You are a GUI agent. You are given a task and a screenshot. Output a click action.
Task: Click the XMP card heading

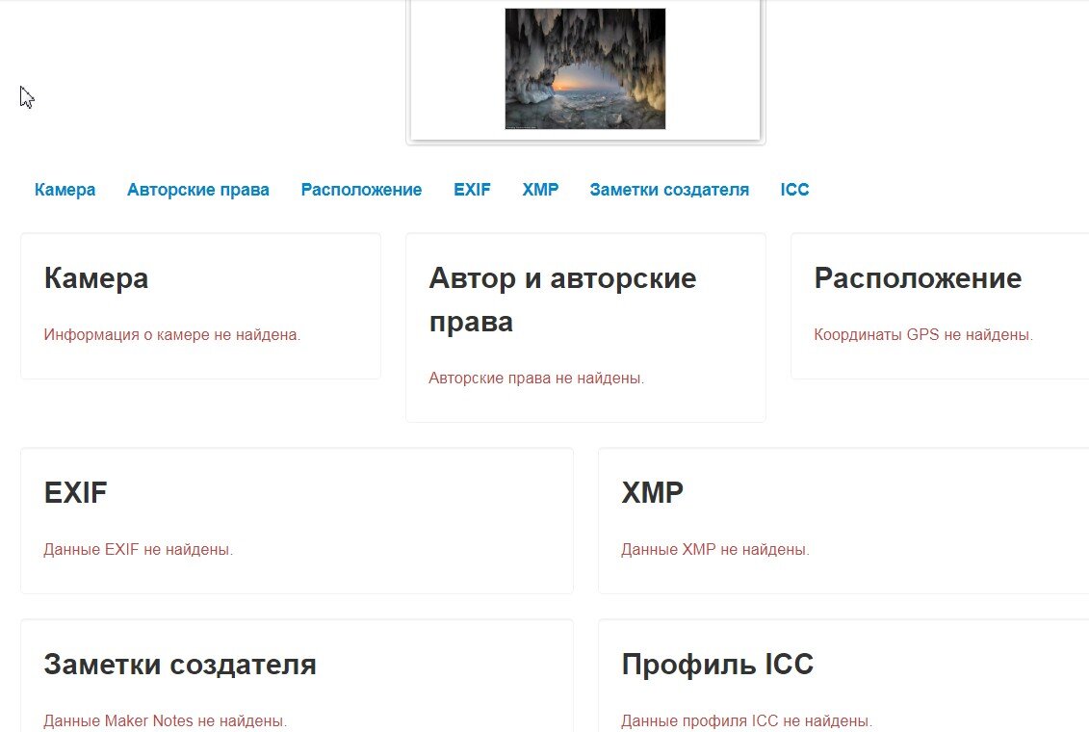tap(652, 493)
